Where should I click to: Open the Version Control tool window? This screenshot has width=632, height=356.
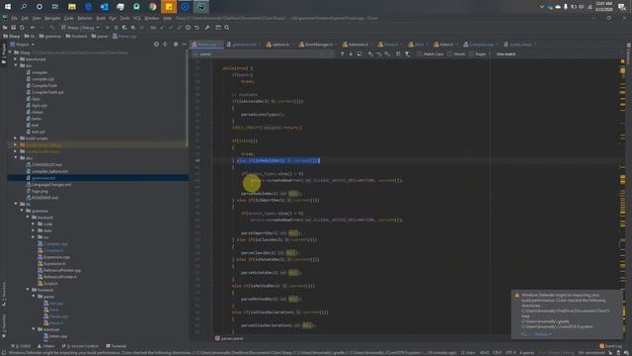tap(80, 346)
